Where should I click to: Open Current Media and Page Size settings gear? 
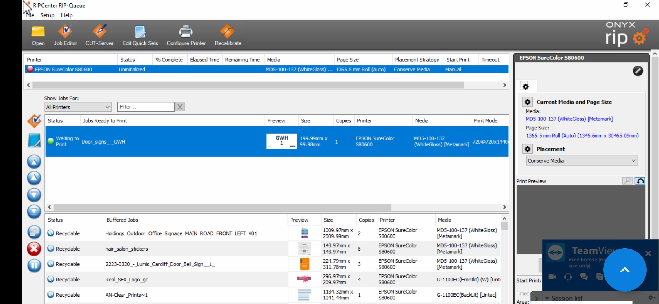point(527,102)
